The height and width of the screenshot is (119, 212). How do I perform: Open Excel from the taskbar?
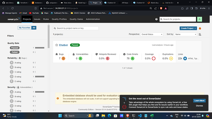pyautogui.click(x=152, y=116)
